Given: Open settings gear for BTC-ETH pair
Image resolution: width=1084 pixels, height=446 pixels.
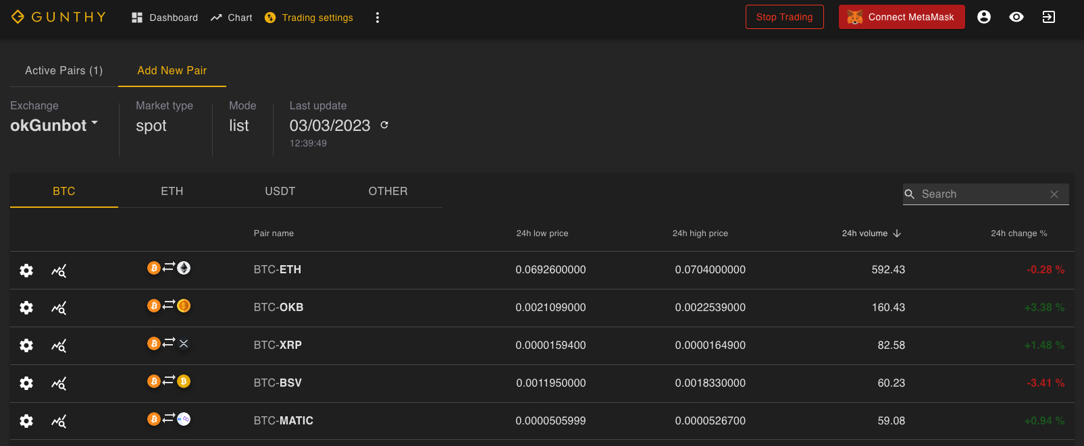Looking at the screenshot, I should coord(26,271).
